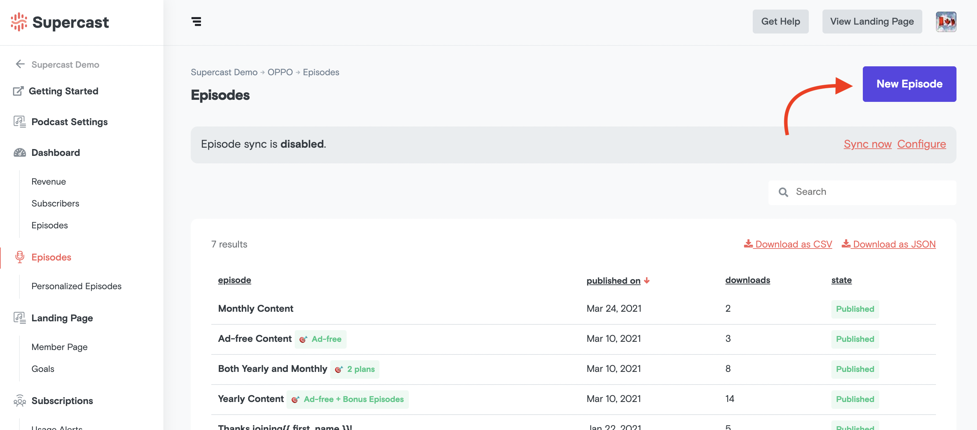This screenshot has height=430, width=977.
Task: Click the Sync now link
Action: pos(867,144)
